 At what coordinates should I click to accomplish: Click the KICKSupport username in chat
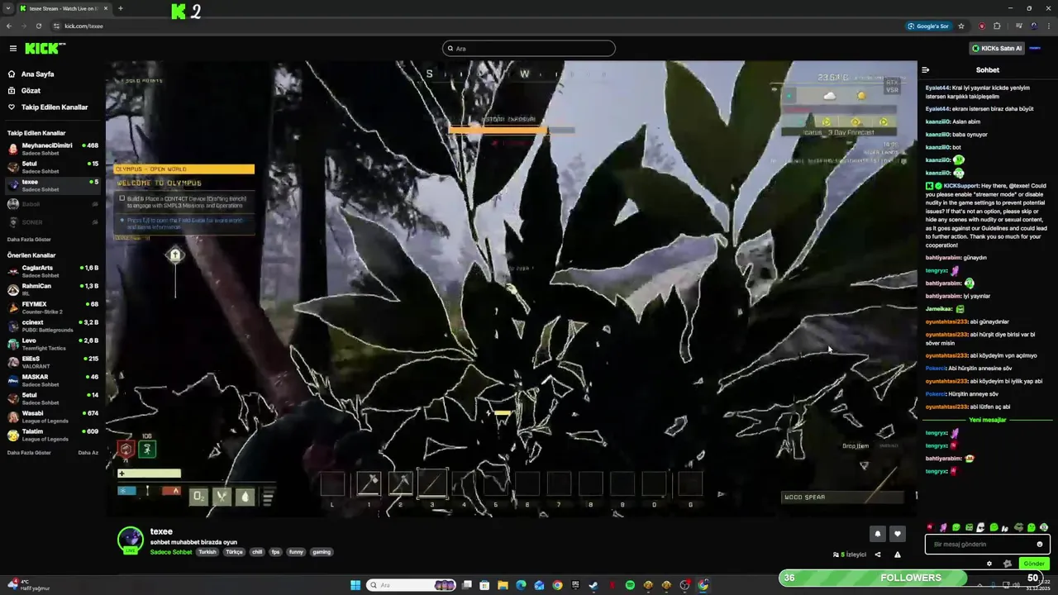click(x=961, y=186)
